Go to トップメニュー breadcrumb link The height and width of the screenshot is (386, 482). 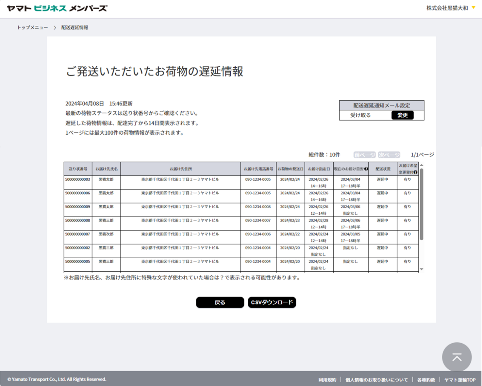click(x=32, y=27)
